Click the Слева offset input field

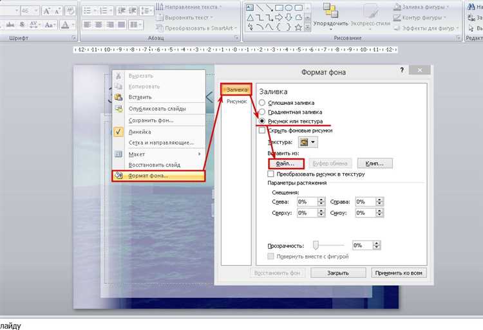[x=307, y=202]
